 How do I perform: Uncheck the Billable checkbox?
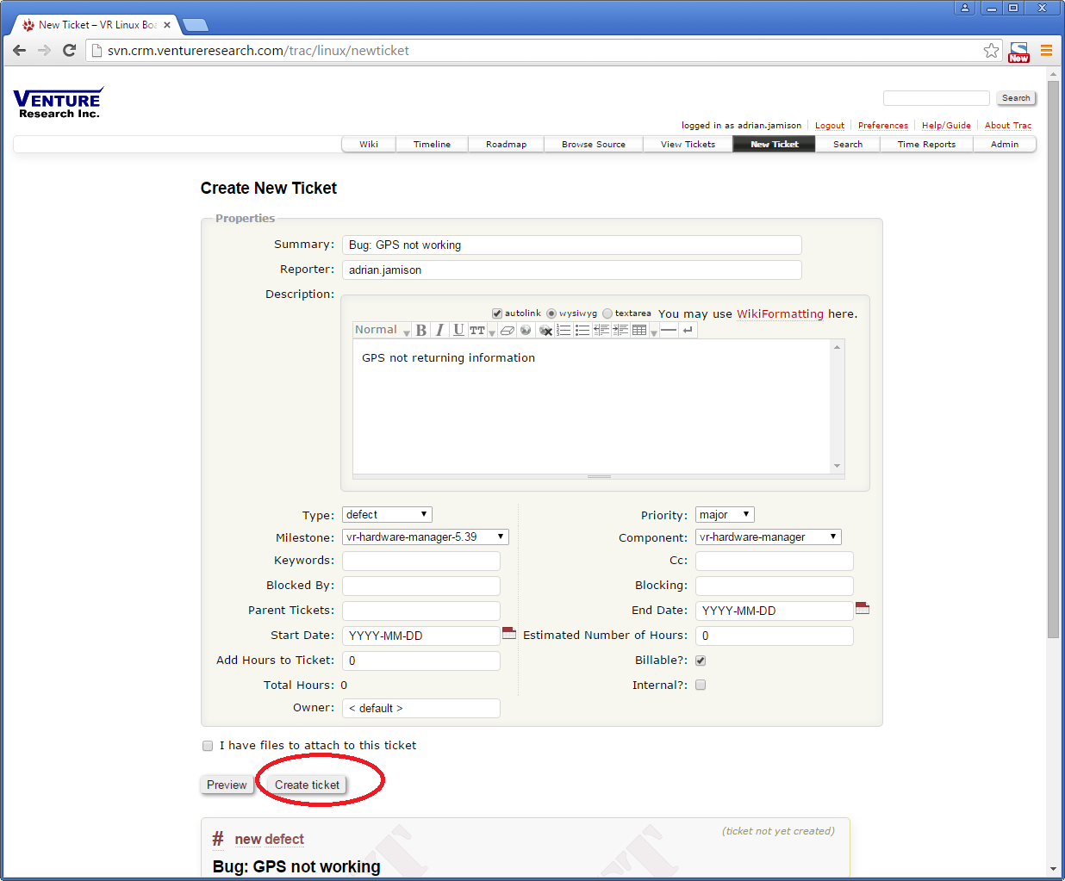pyautogui.click(x=701, y=661)
